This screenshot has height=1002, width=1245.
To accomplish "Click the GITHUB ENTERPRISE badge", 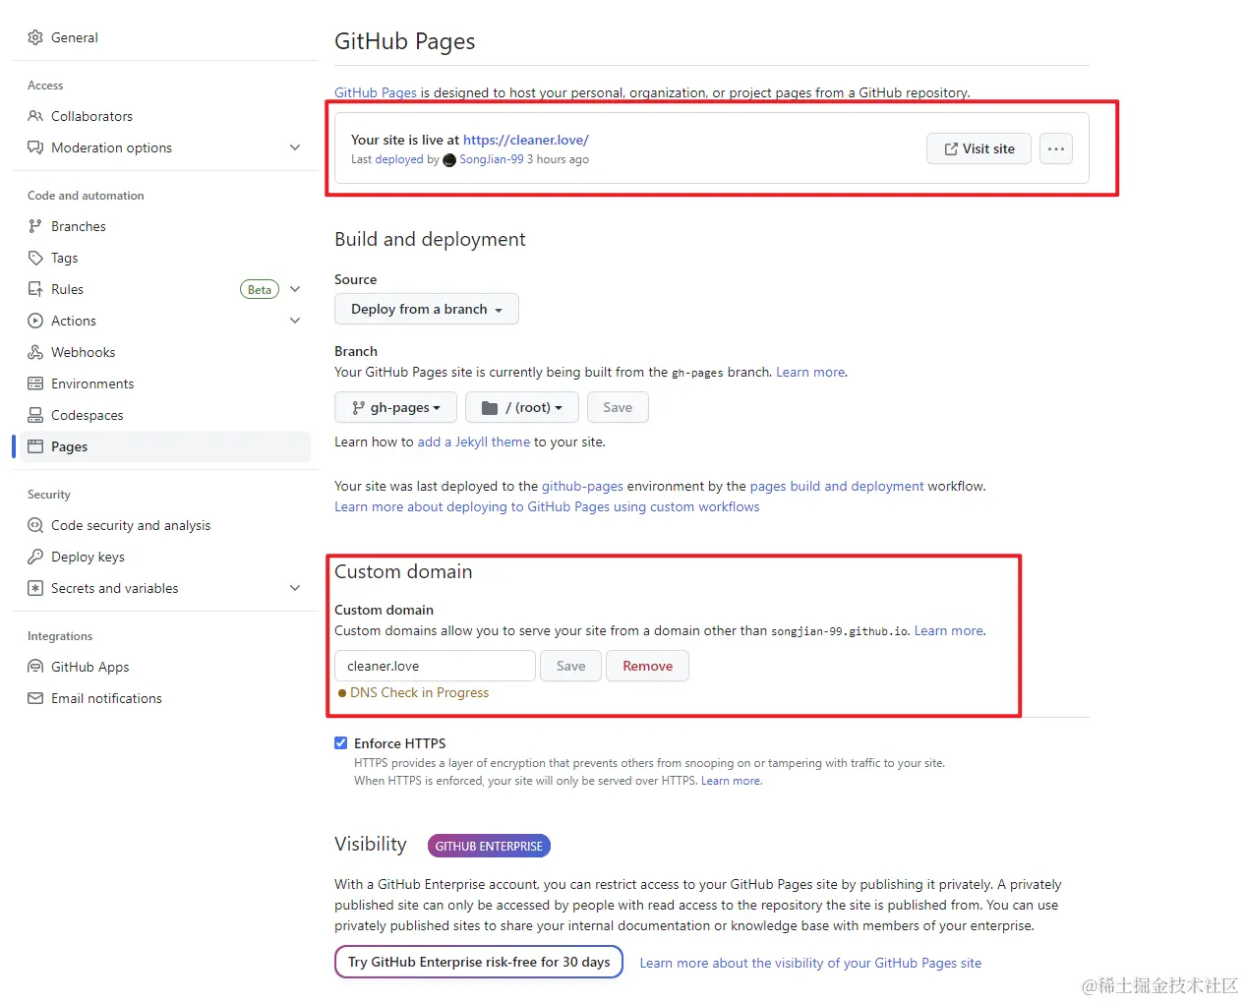I will point(489,846).
